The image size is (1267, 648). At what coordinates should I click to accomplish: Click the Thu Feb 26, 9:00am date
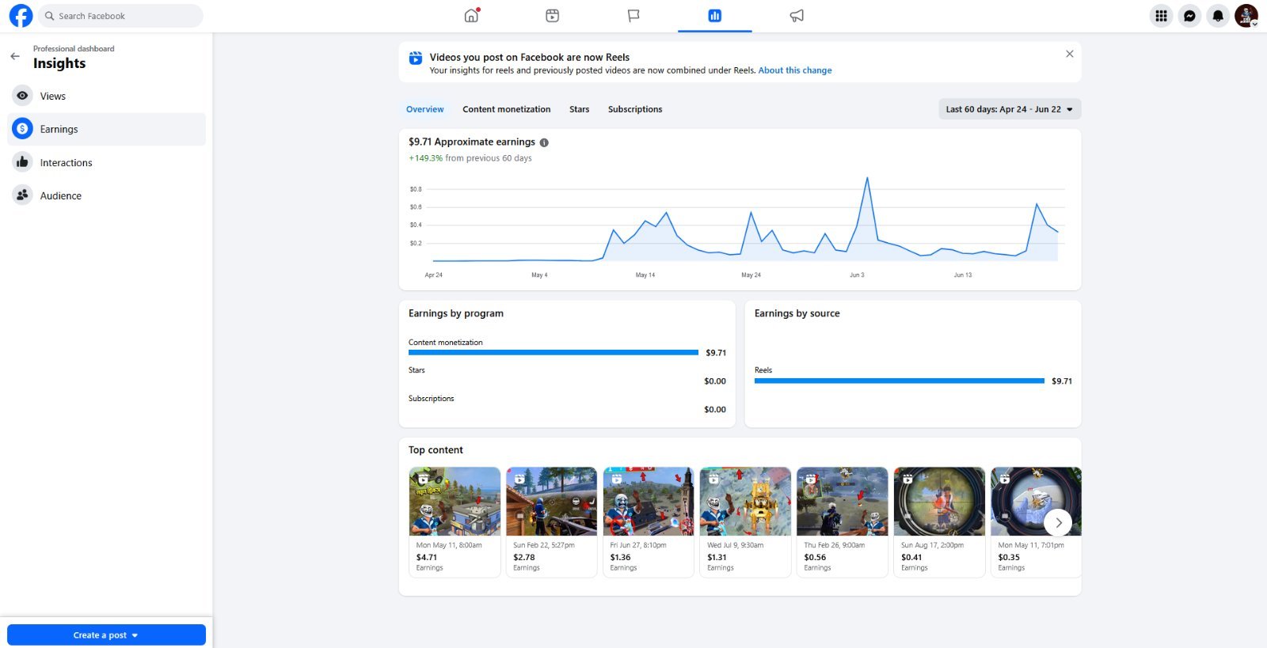coord(835,545)
